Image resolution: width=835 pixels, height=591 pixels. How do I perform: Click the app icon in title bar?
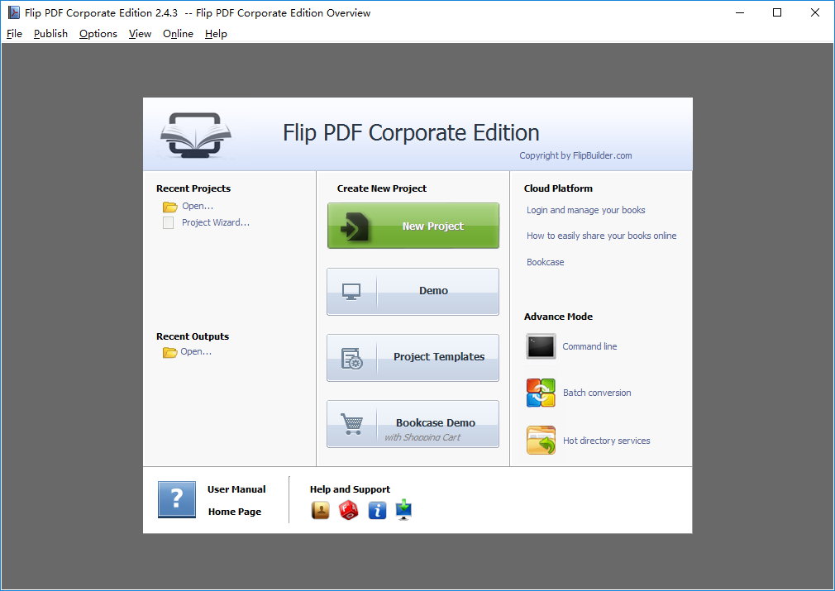pos(14,12)
